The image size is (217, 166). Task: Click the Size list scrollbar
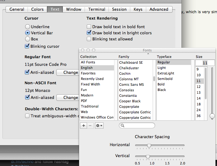(206, 83)
